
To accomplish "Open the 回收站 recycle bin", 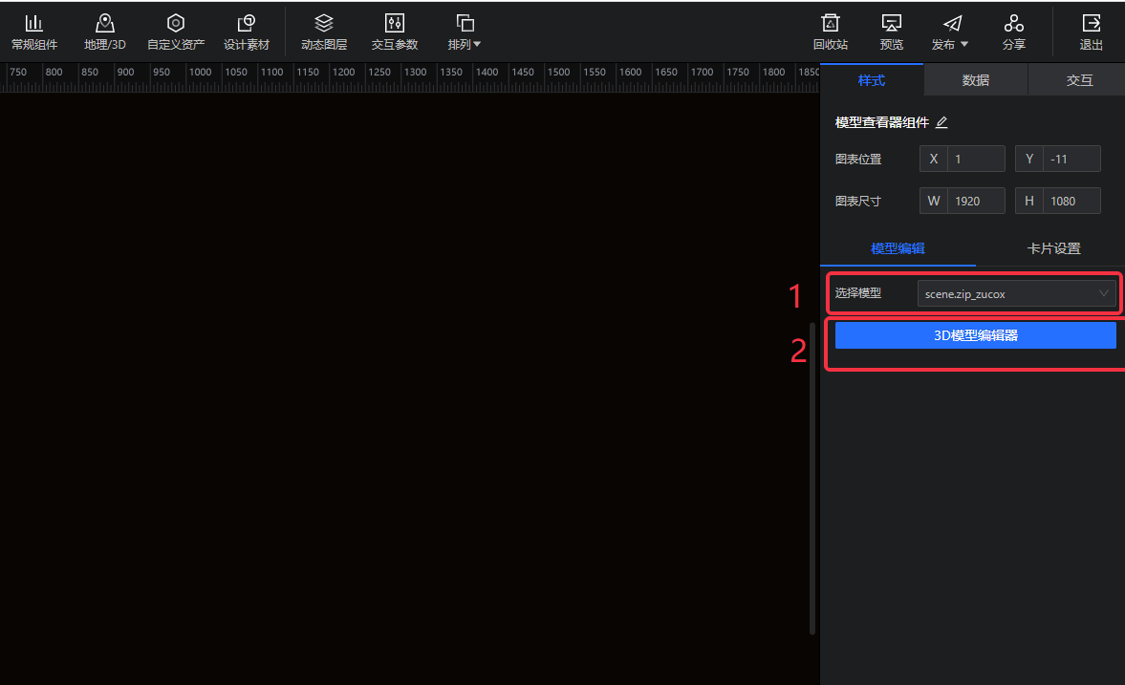I will click(831, 32).
